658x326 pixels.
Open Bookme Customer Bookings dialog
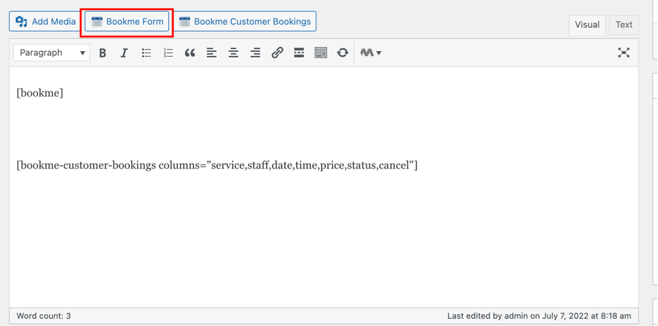pyautogui.click(x=245, y=22)
